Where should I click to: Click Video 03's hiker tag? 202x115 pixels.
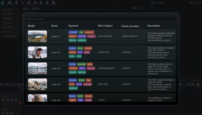coord(82,68)
